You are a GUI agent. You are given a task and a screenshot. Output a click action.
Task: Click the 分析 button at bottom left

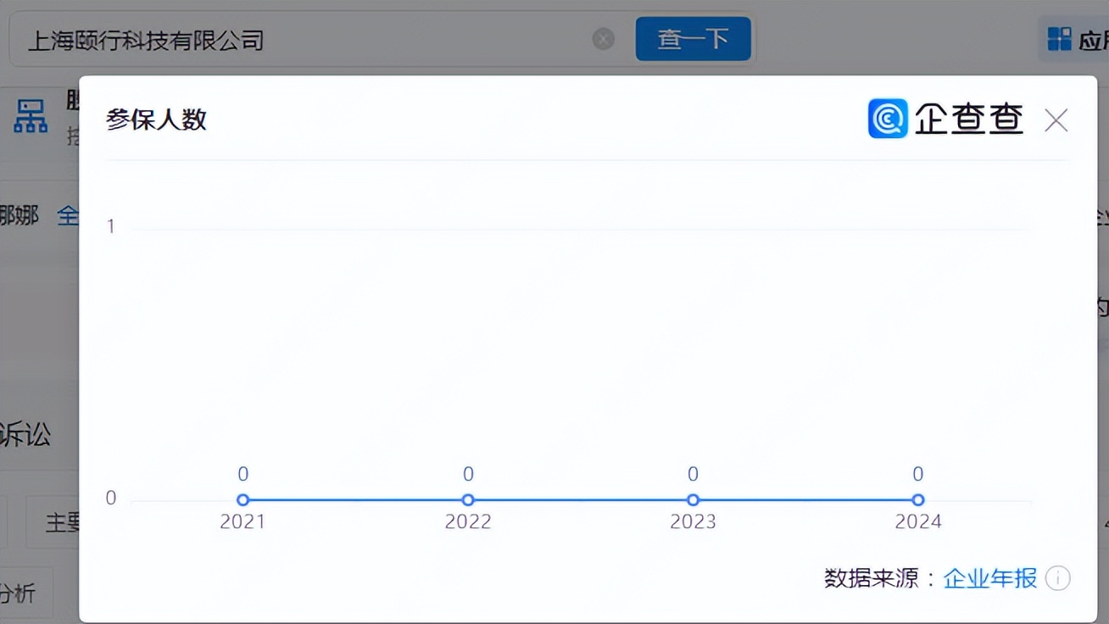click(x=19, y=593)
